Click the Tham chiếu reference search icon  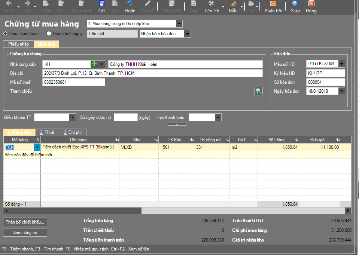(258, 91)
